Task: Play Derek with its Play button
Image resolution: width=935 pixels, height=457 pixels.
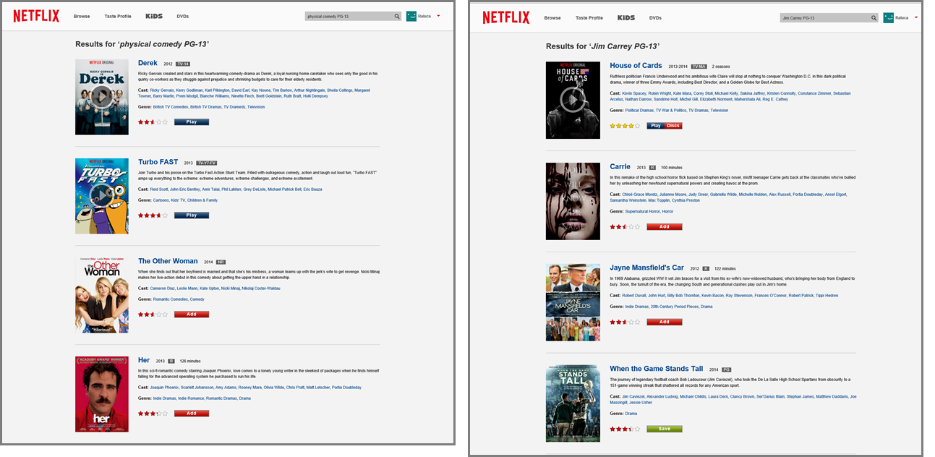Action: 192,122
